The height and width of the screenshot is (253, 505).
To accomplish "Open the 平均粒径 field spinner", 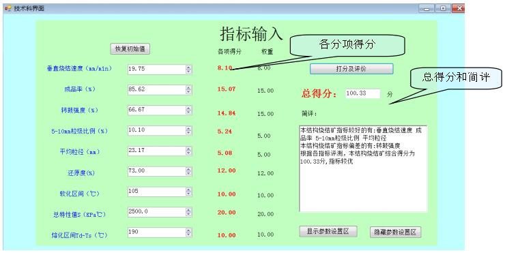I will [189, 151].
